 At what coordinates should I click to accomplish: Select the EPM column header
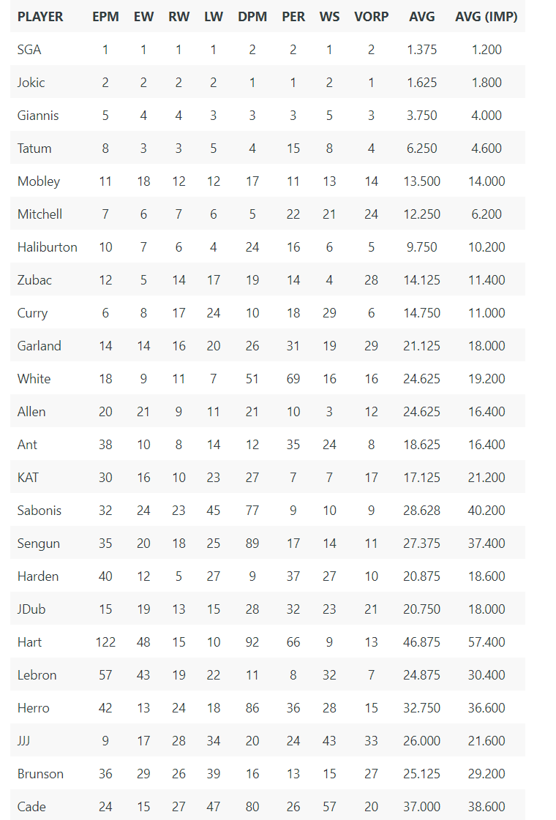(x=105, y=17)
